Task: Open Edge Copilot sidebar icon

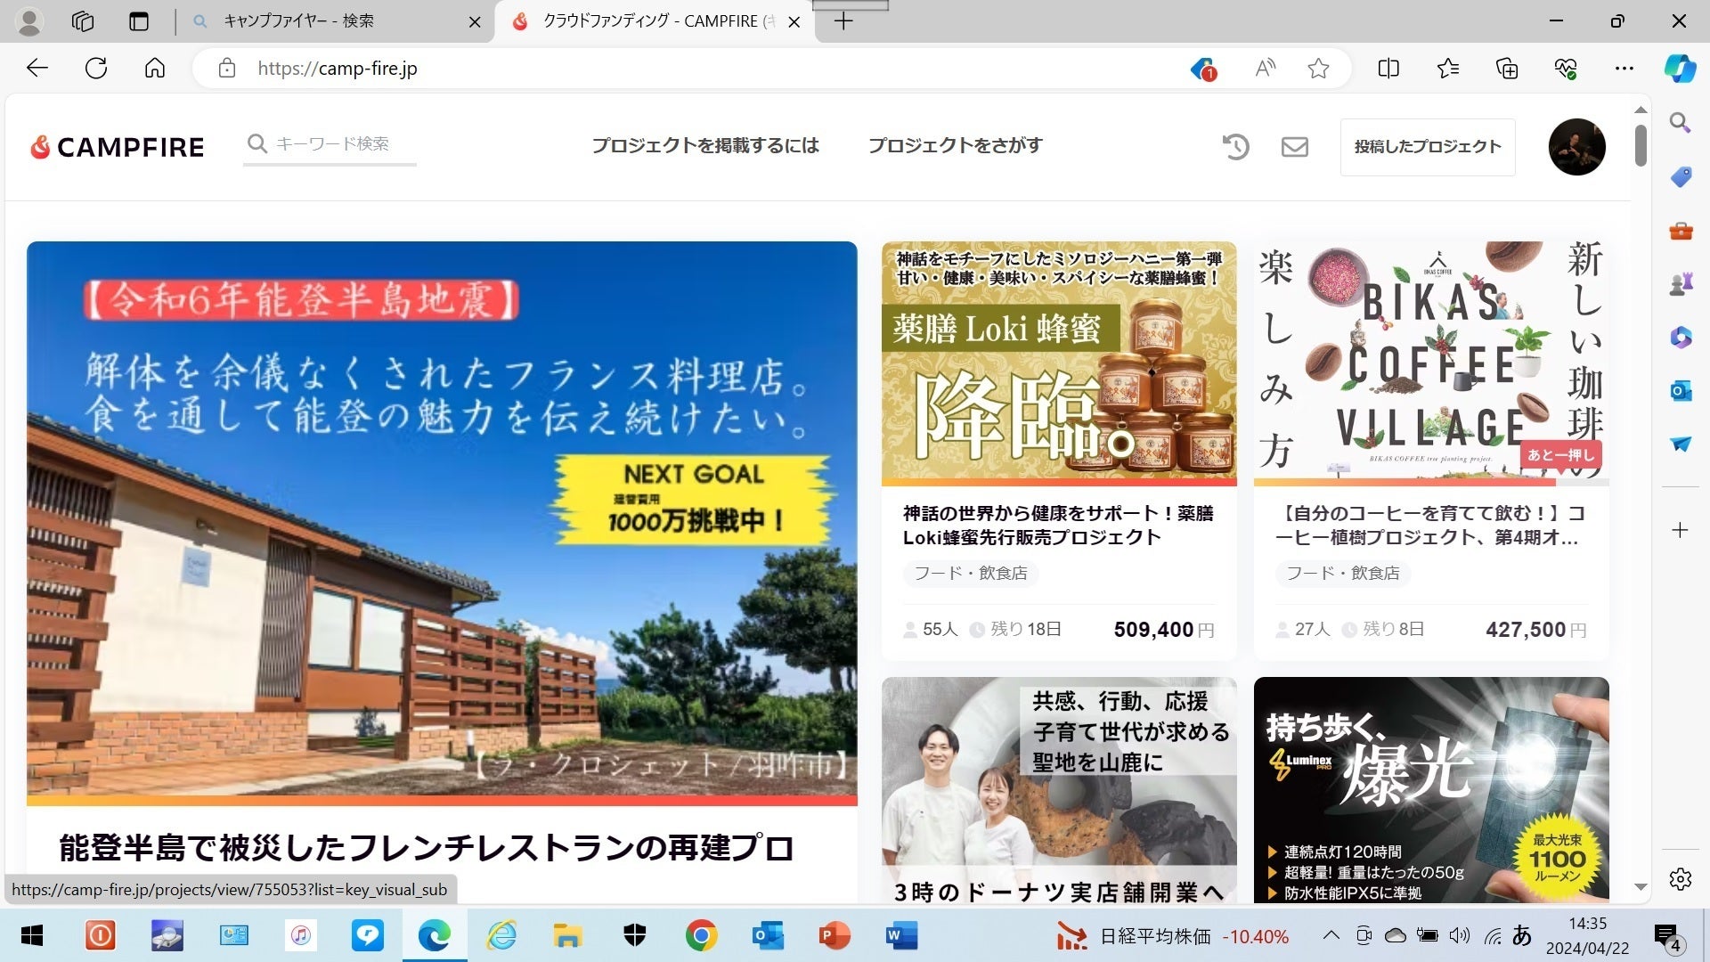Action: pos(1680,69)
